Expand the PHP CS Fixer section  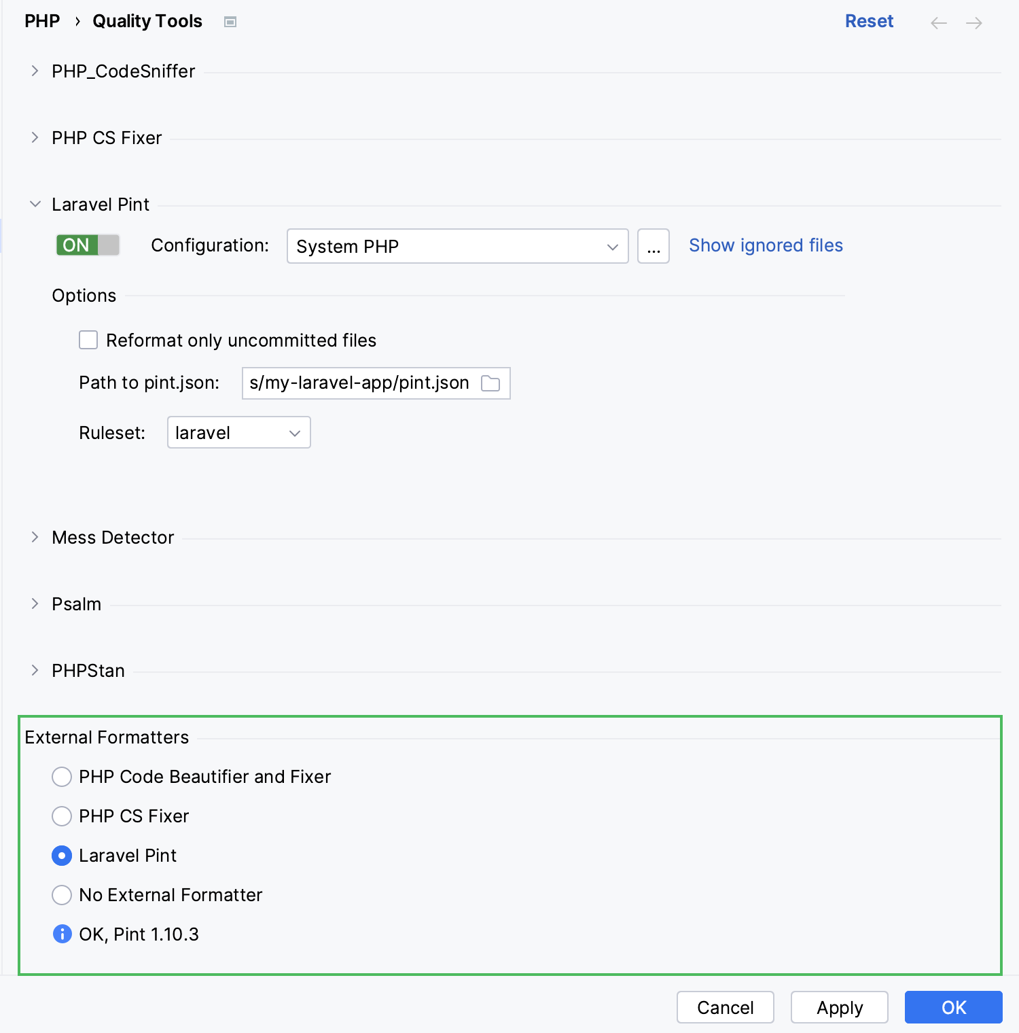[35, 137]
